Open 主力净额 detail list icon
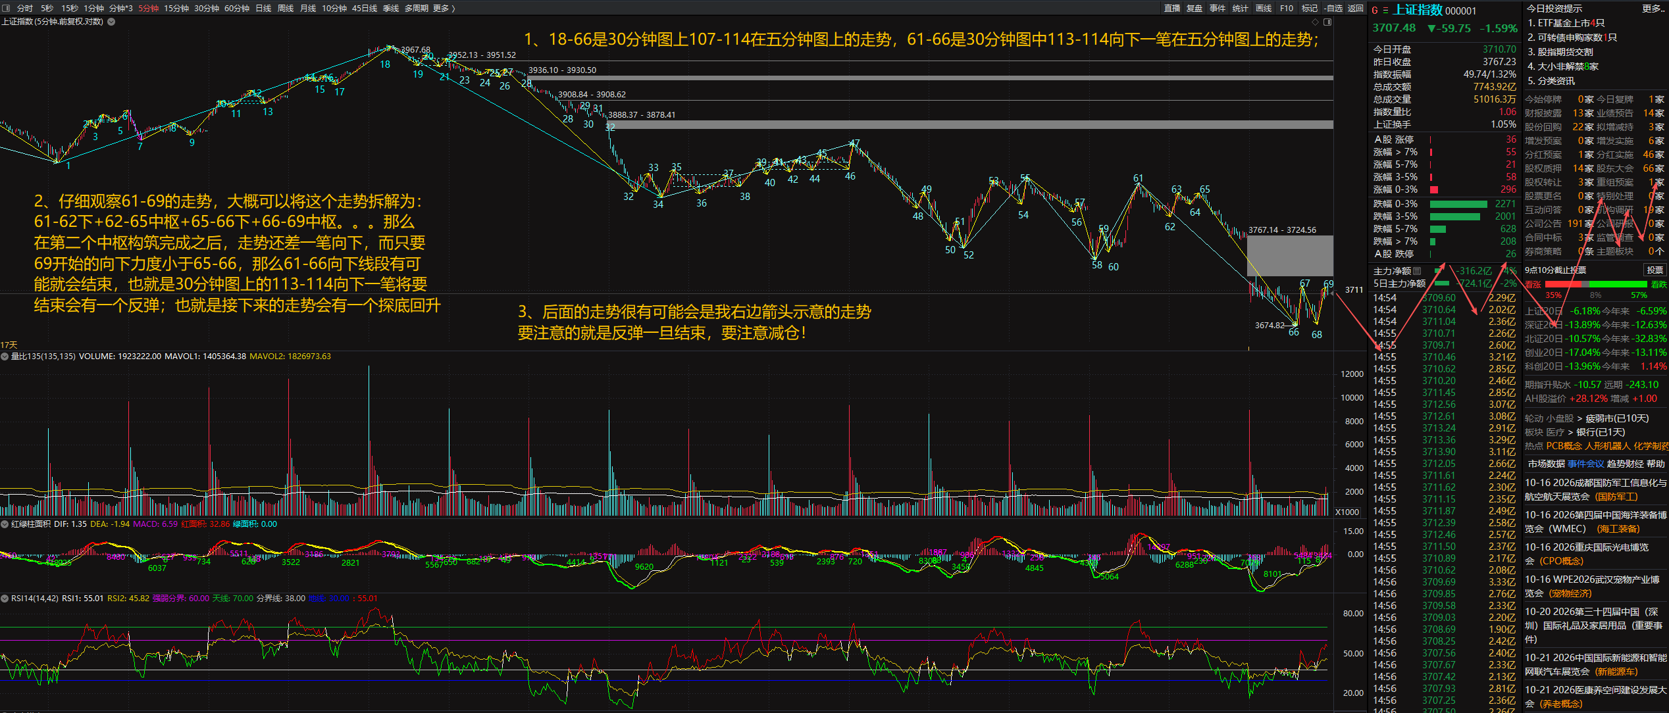 [x=1418, y=271]
